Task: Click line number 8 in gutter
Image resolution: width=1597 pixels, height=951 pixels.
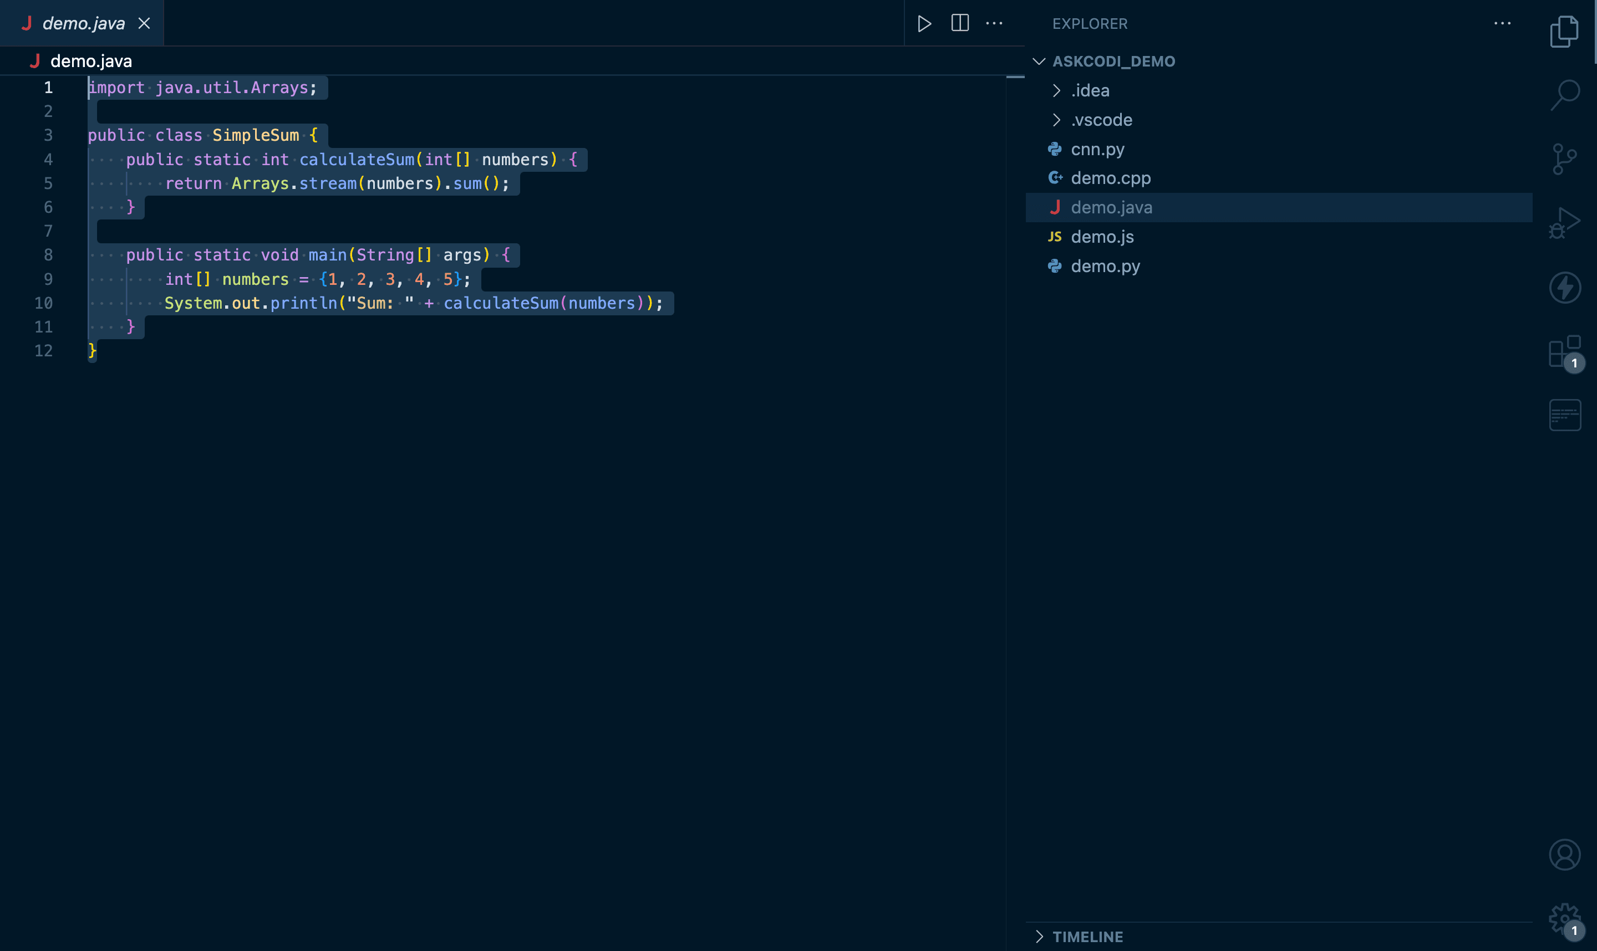Action: click(48, 254)
